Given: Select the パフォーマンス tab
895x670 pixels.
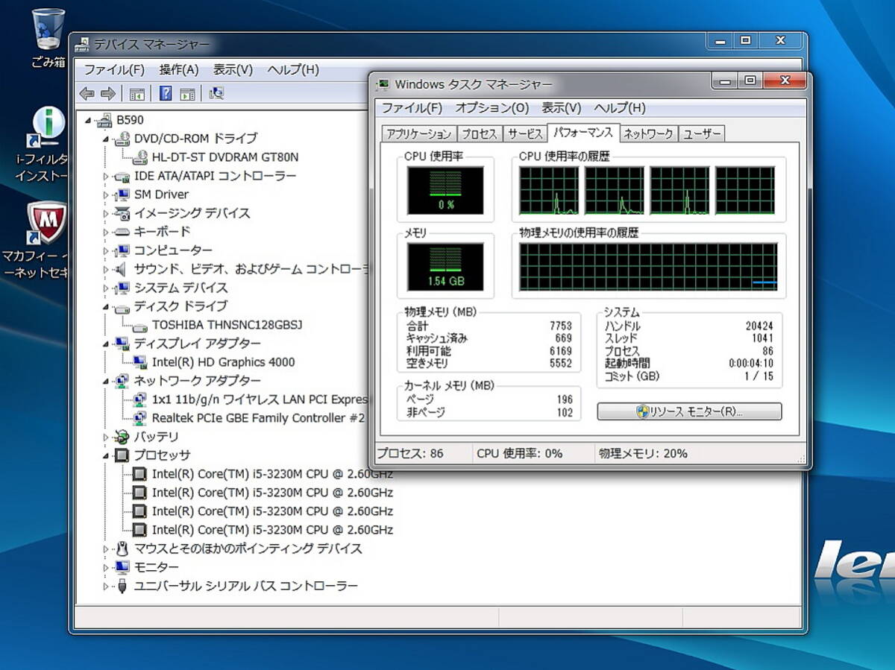Looking at the screenshot, I should pos(583,133).
